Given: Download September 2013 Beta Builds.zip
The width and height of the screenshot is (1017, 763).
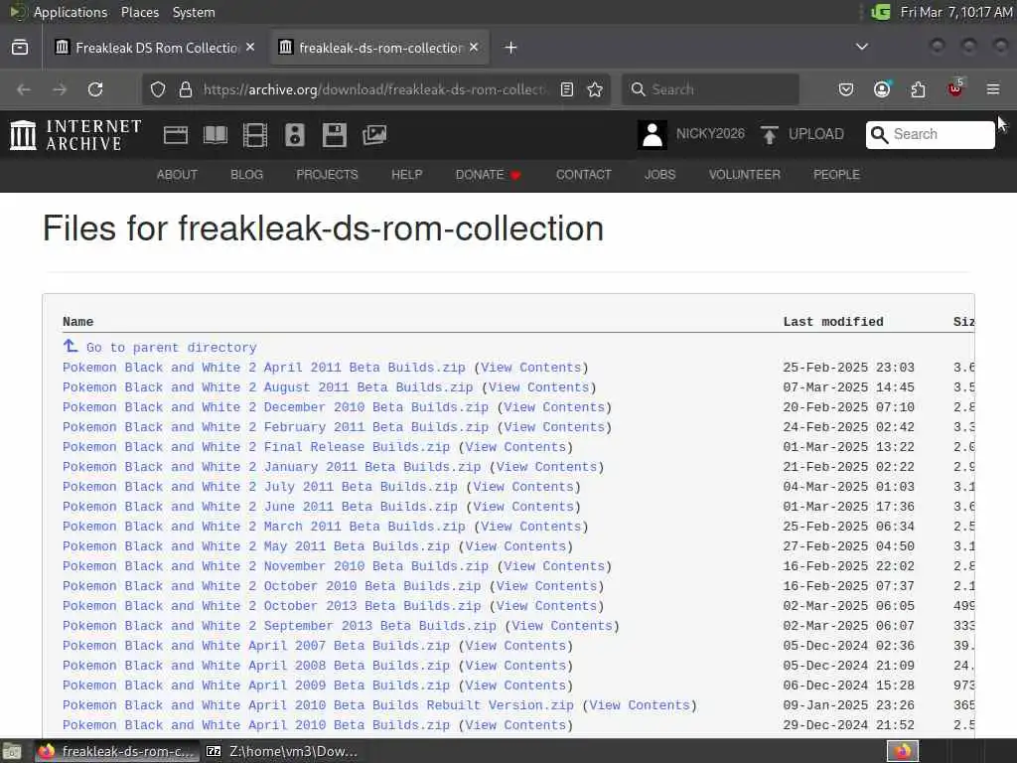Looking at the screenshot, I should coord(279,626).
